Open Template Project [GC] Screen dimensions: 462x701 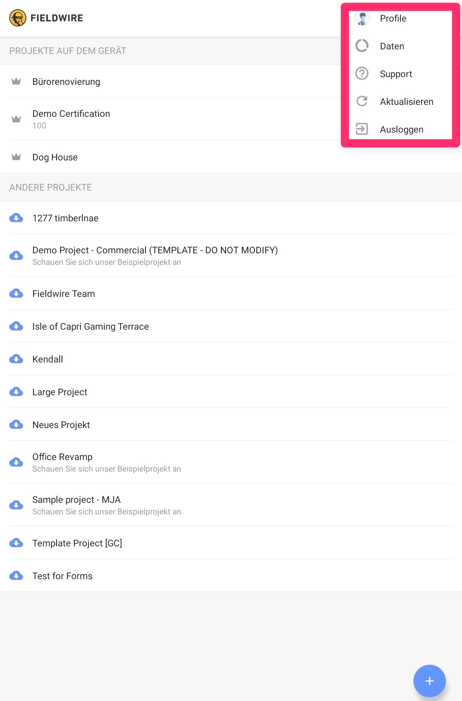[x=231, y=543]
